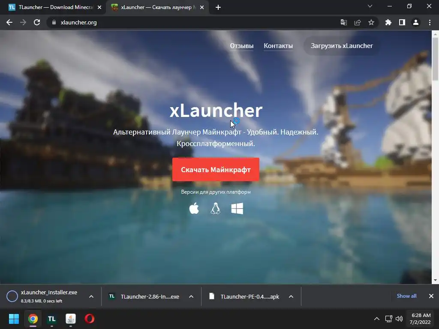Click the forward navigation arrow
439x329 pixels.
pos(23,22)
